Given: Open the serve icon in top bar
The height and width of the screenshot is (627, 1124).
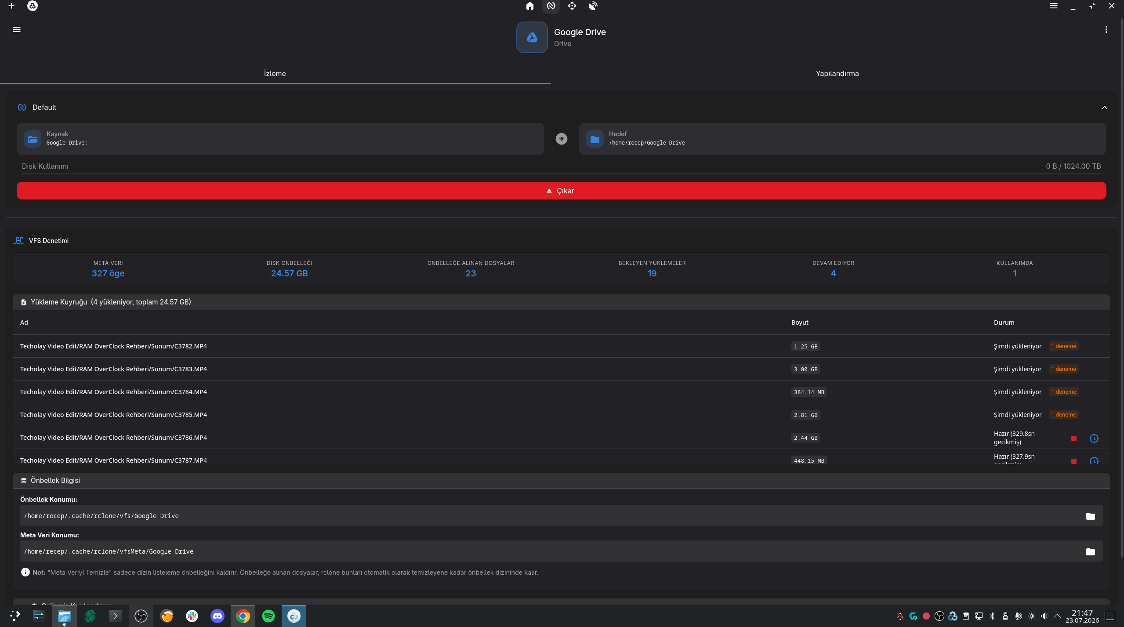Looking at the screenshot, I should 593,6.
